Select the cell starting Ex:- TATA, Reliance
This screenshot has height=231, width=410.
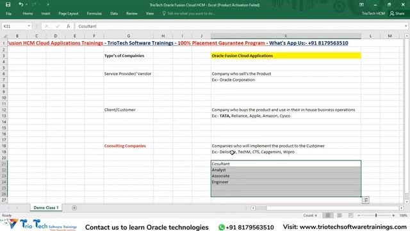coord(286,116)
